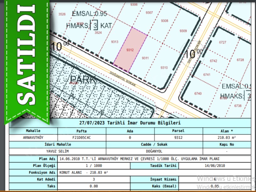Select parcel 9311 on the map
This screenshot has width=256, height=192.
coord(145,58)
